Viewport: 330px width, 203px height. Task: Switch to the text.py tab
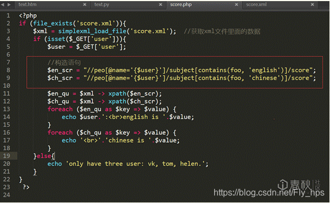pos(102,4)
